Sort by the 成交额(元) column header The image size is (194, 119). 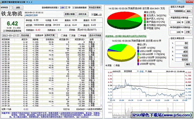(78, 40)
